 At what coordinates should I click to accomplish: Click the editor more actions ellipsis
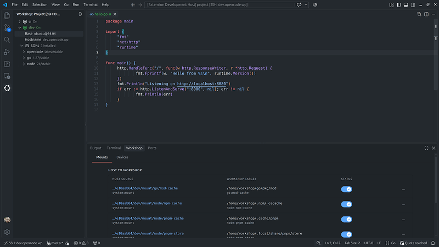point(434,14)
